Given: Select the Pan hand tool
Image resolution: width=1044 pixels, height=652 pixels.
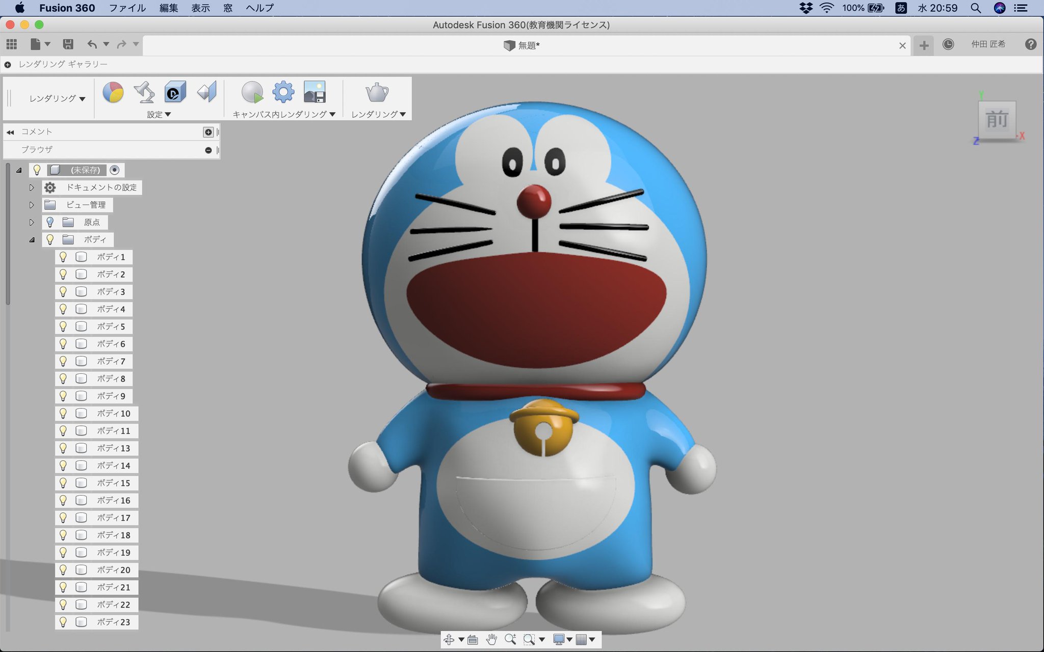Looking at the screenshot, I should pyautogui.click(x=491, y=639).
